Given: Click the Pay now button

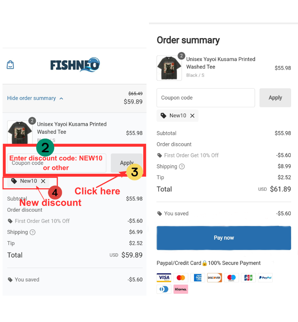Looking at the screenshot, I should click(x=224, y=238).
